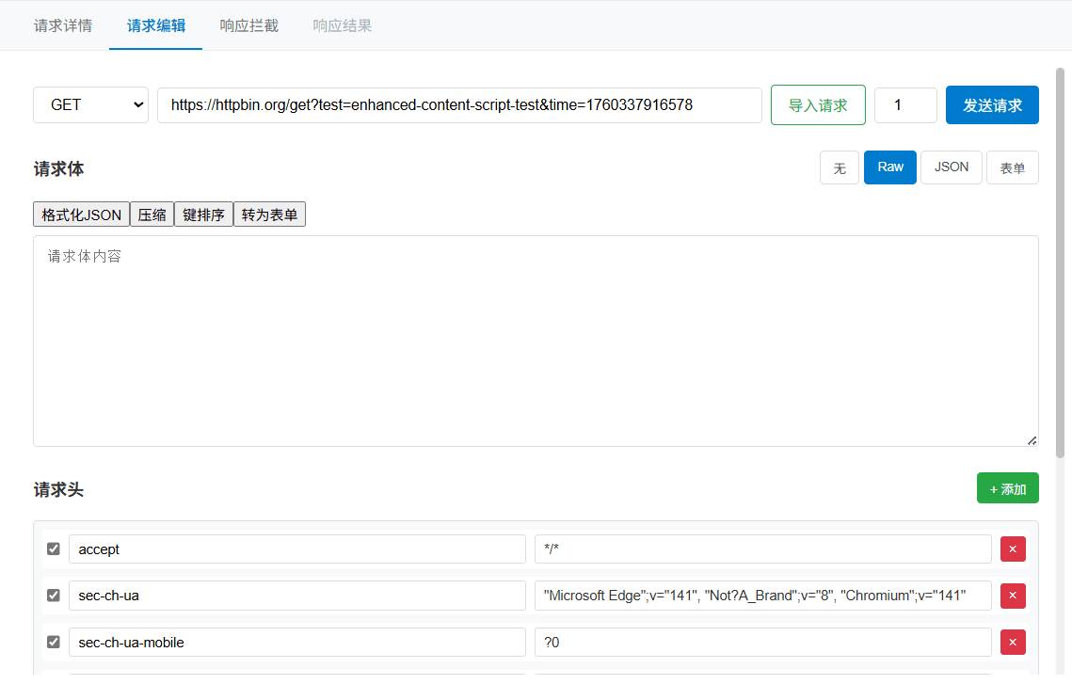Click the 格式化JSON button
The height and width of the screenshot is (684, 1072).
click(81, 215)
